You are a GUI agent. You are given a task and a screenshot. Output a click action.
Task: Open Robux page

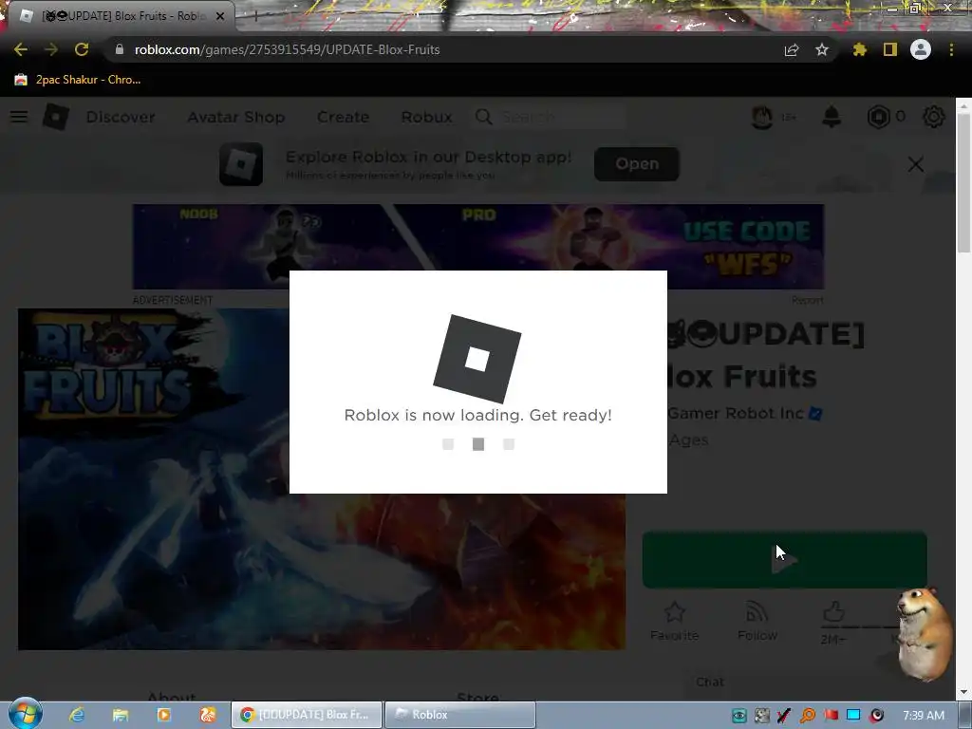pyautogui.click(x=426, y=117)
